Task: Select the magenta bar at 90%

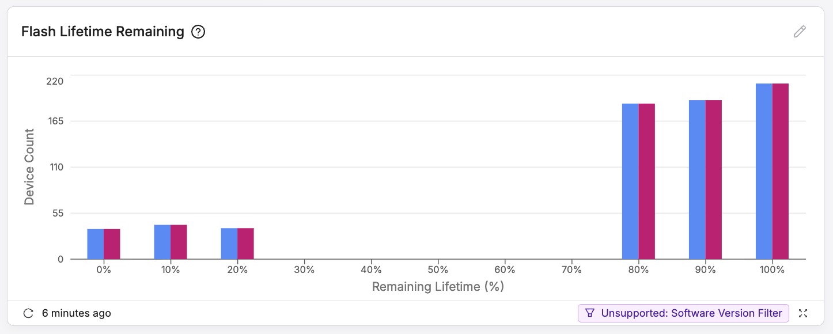Action: pyautogui.click(x=713, y=180)
